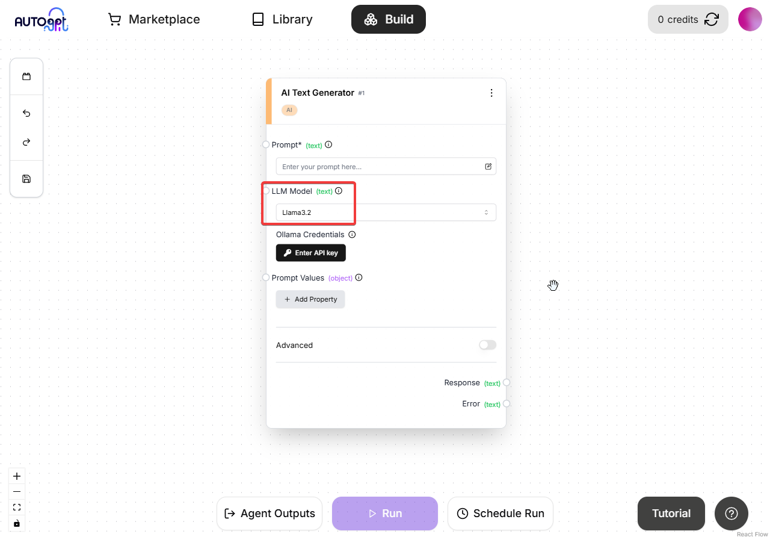Click into the prompt text field

[x=380, y=167]
